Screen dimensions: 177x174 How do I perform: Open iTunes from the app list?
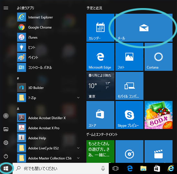tap(48, 37)
